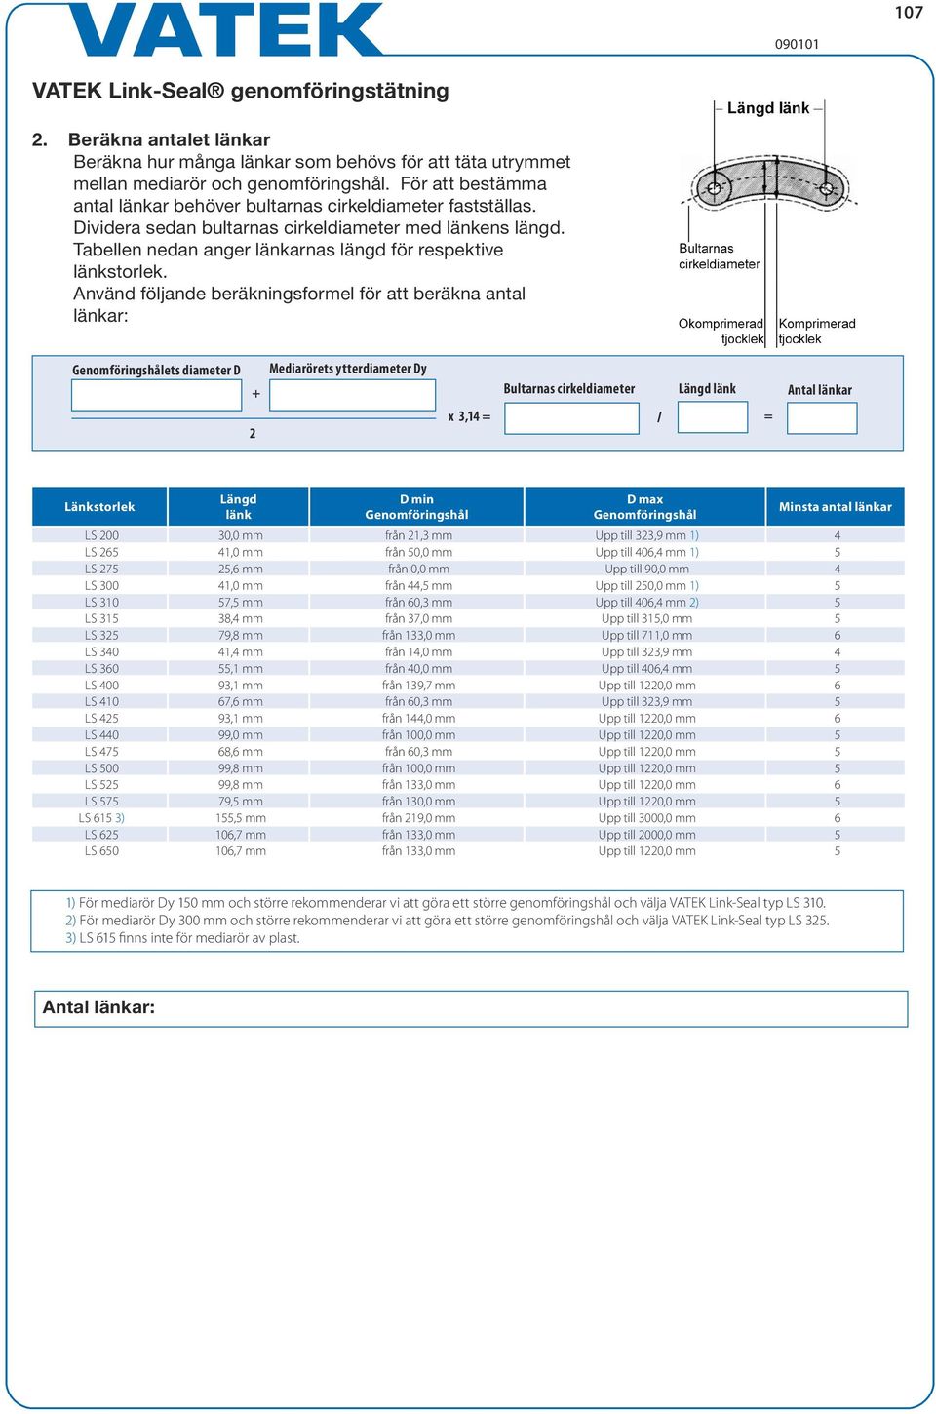Click the page number 107
Image resolution: width=936 pixels, height=1414 pixels.
[909, 13]
